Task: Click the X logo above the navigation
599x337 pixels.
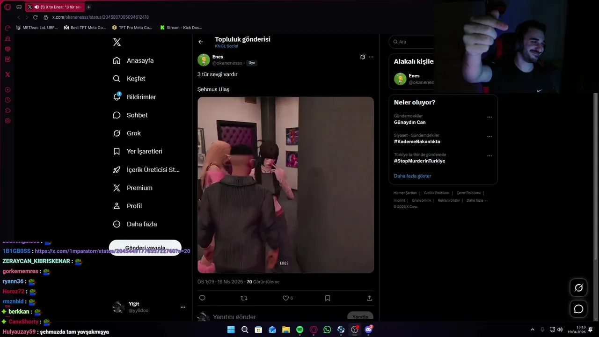Action: [117, 42]
